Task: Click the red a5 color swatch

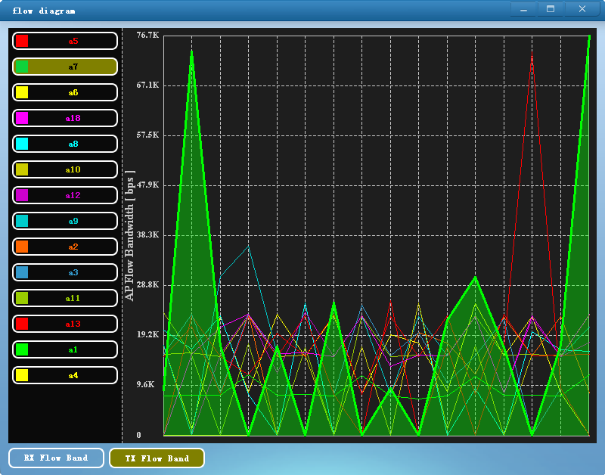Action: click(x=22, y=41)
